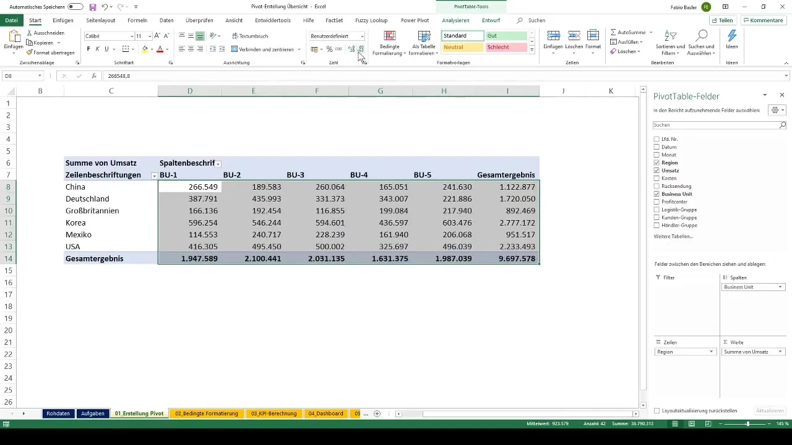Uncheck the Region field
The width and height of the screenshot is (792, 445).
click(656, 163)
